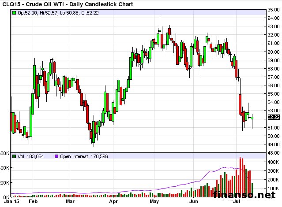The image size is (282, 207).
Task: Select the May date axis label
Action: point(154,203)
